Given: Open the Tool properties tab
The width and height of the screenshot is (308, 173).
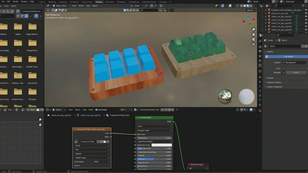Looking at the screenshot, I should click(x=260, y=41).
